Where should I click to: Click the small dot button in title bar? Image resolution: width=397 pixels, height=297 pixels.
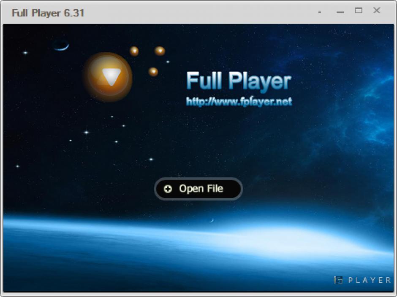(320, 12)
